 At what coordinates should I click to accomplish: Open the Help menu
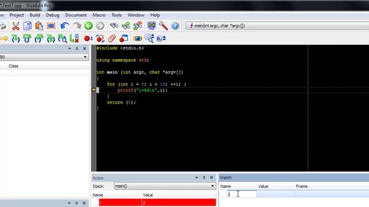(155, 15)
